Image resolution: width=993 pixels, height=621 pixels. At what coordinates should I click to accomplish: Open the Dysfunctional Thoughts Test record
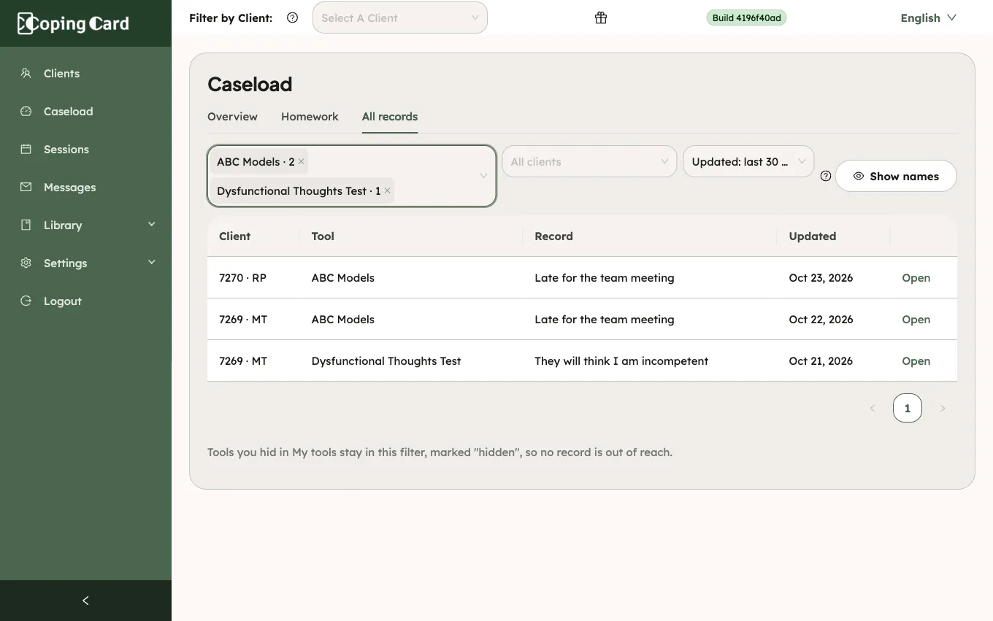point(916,361)
